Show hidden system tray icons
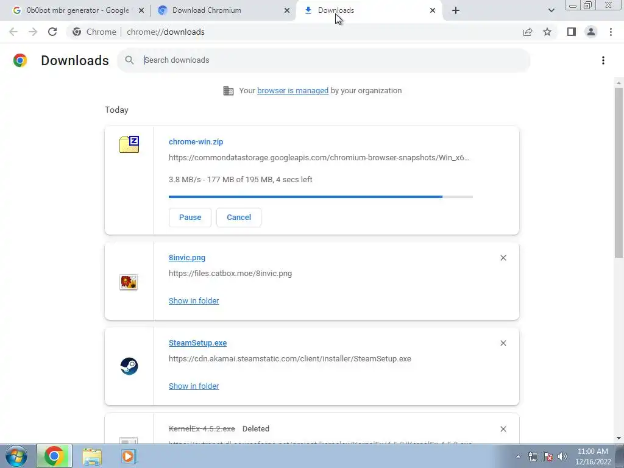624x468 pixels. (x=518, y=456)
